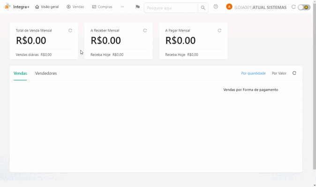The height and width of the screenshot is (187, 316).
Task: Refresh the Total de Venda Mensal card
Action: tap(70, 31)
